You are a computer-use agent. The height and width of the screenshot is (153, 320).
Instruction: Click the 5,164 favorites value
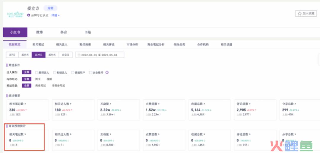click(x=196, y=110)
